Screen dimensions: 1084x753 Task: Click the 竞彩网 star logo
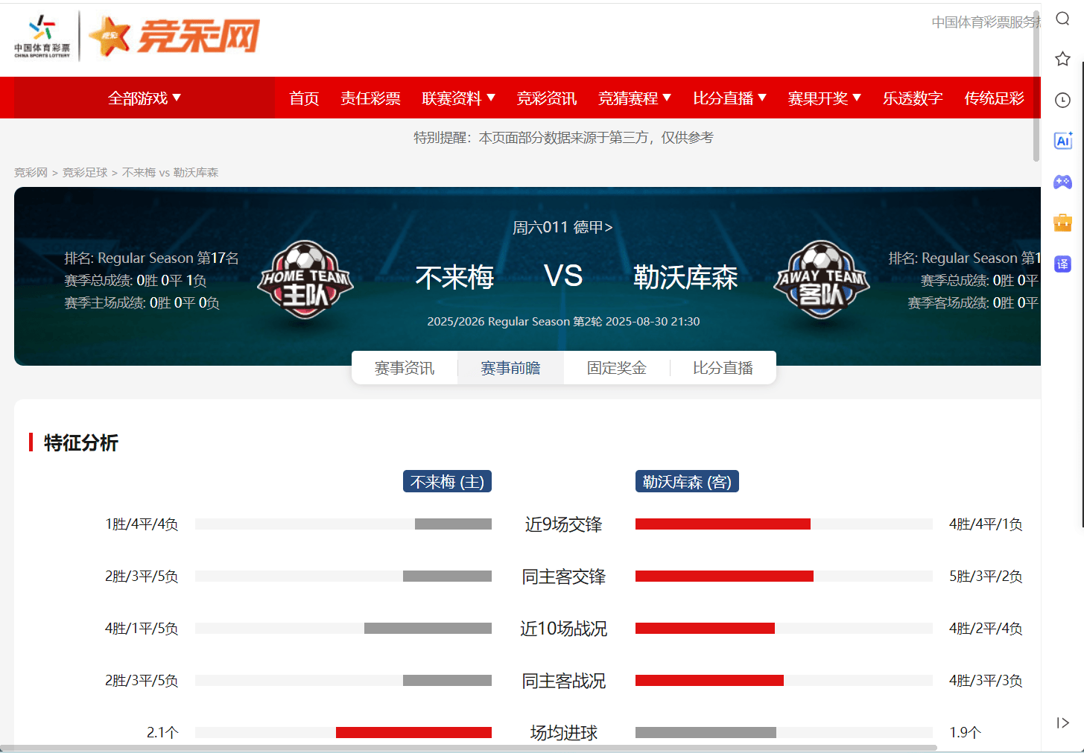click(174, 36)
